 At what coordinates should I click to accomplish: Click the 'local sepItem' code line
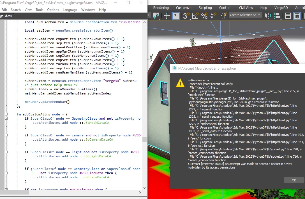click(69, 30)
